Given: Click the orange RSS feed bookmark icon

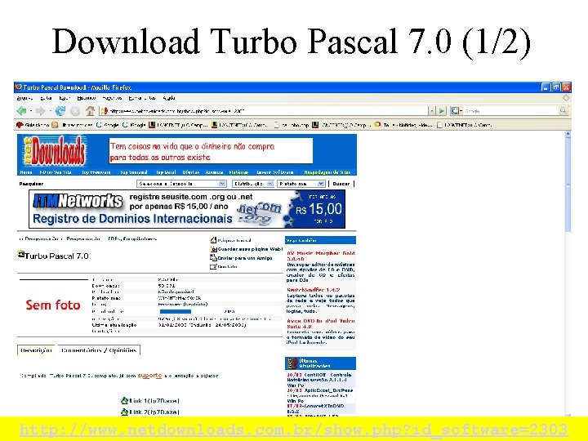Looking at the screenshot, I should pyautogui.click(x=55, y=125).
